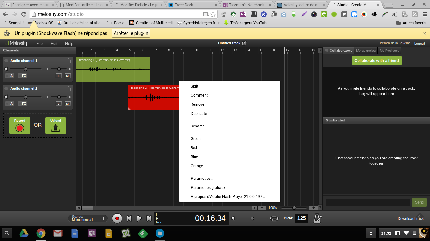Viewport: 430px width, 241px height.
Task: Mute Audio channel 2
Action: pos(67,104)
